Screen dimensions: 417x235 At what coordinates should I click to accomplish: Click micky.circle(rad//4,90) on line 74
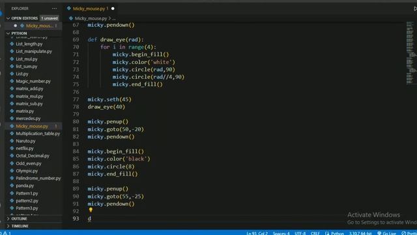[149, 77]
